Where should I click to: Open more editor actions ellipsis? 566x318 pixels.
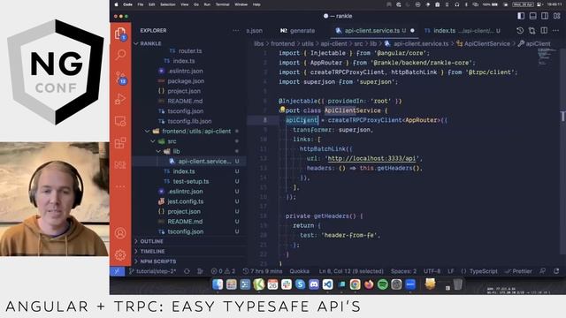(556, 31)
